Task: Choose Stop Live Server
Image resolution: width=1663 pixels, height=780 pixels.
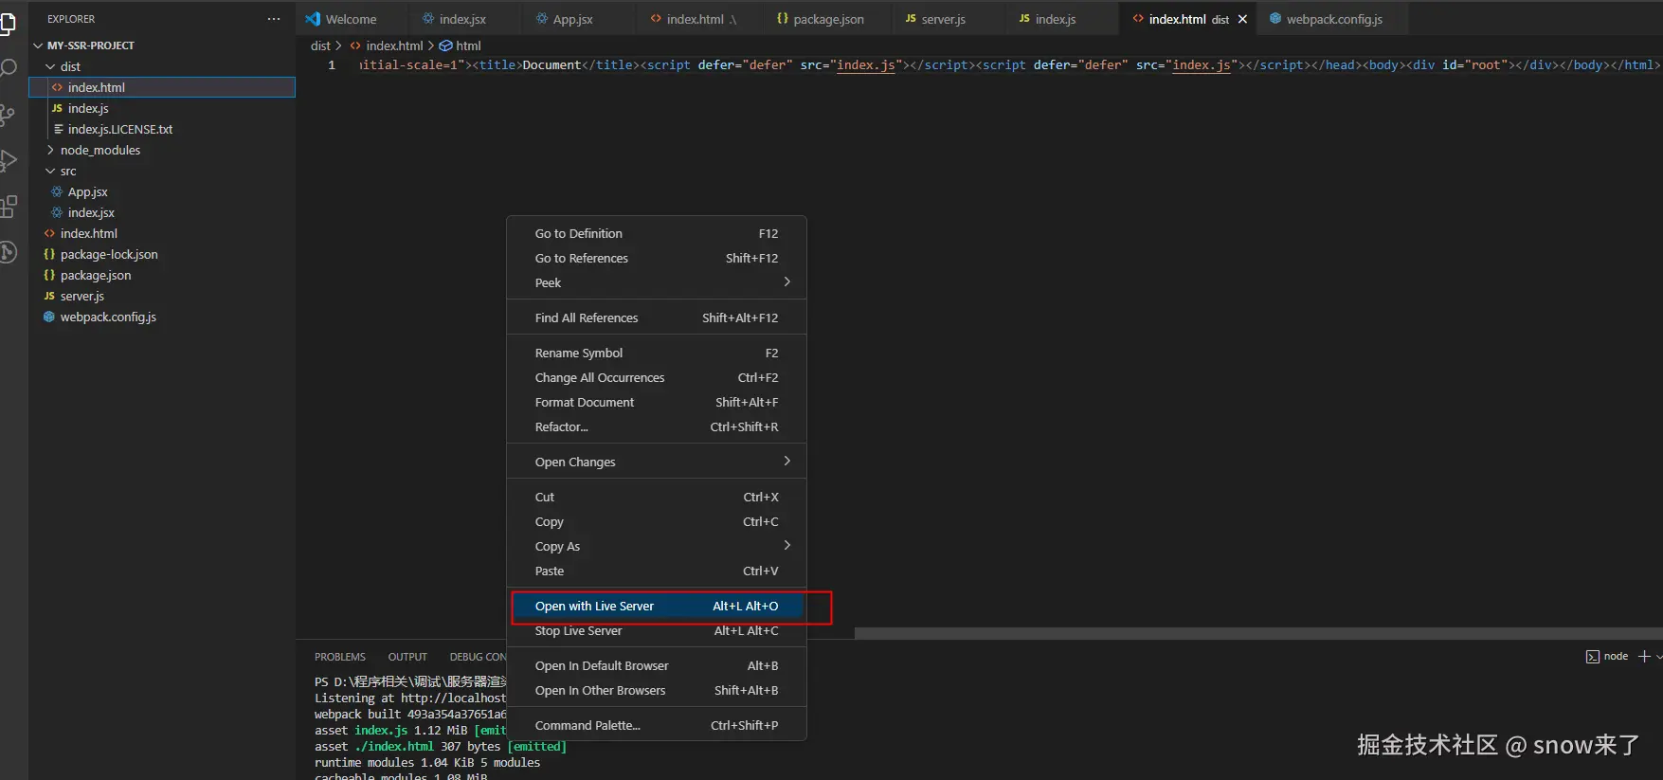Action: coord(657,630)
